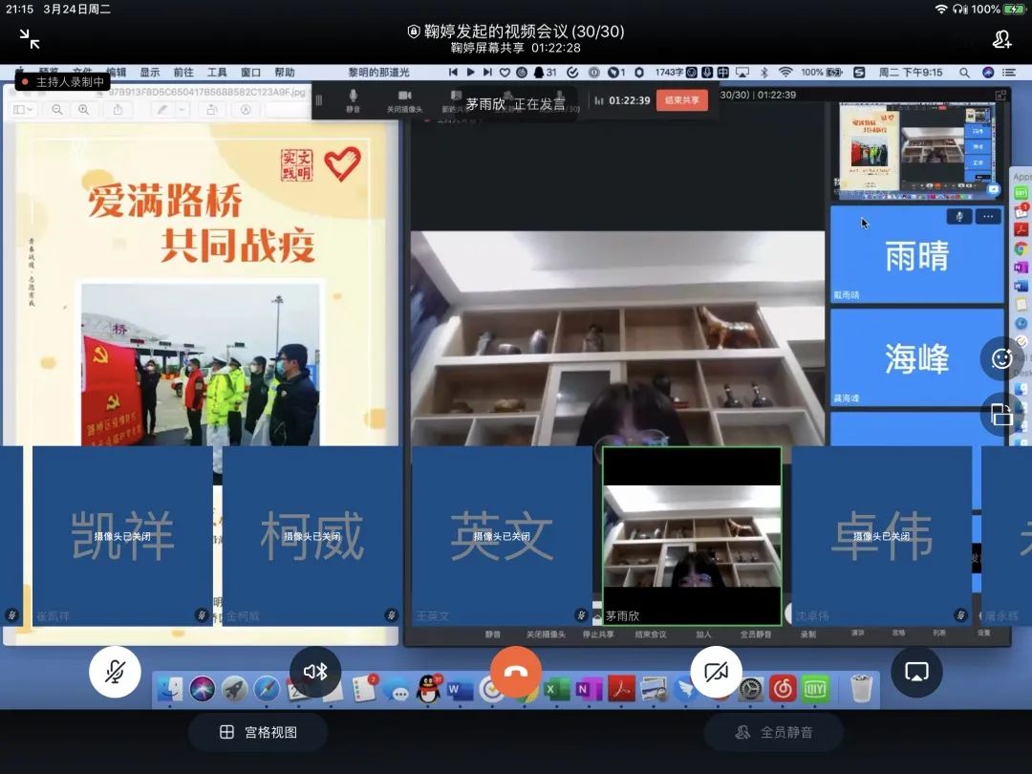Open the add participant icon at top right

coord(1001,39)
